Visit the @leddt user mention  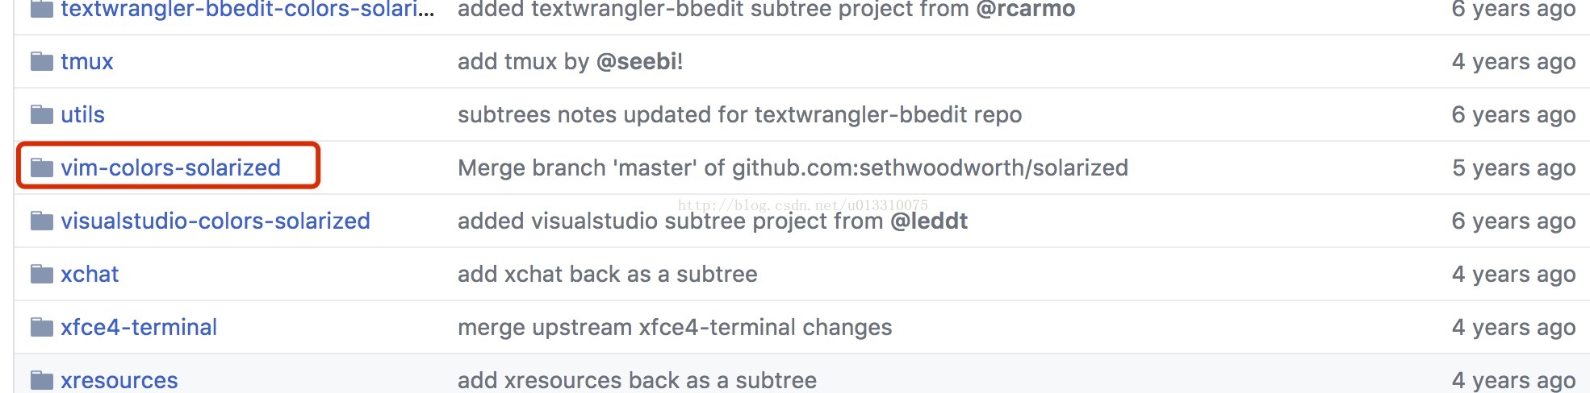point(929,221)
